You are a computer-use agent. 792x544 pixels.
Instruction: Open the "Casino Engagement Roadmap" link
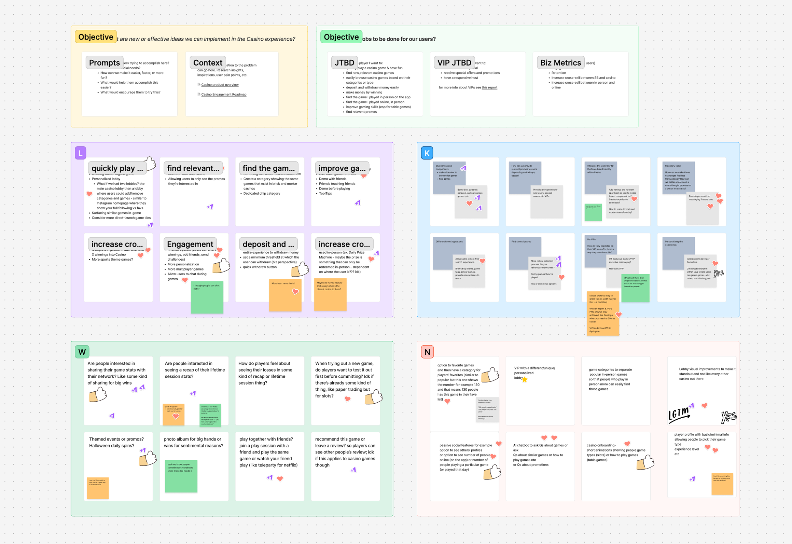click(x=224, y=95)
